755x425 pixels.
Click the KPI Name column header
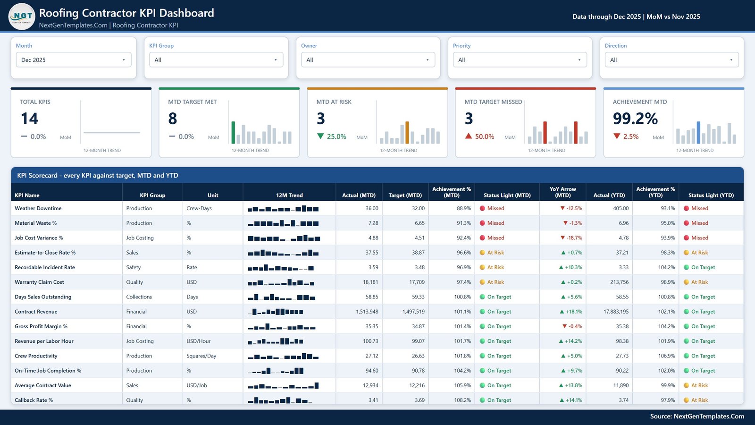point(27,195)
